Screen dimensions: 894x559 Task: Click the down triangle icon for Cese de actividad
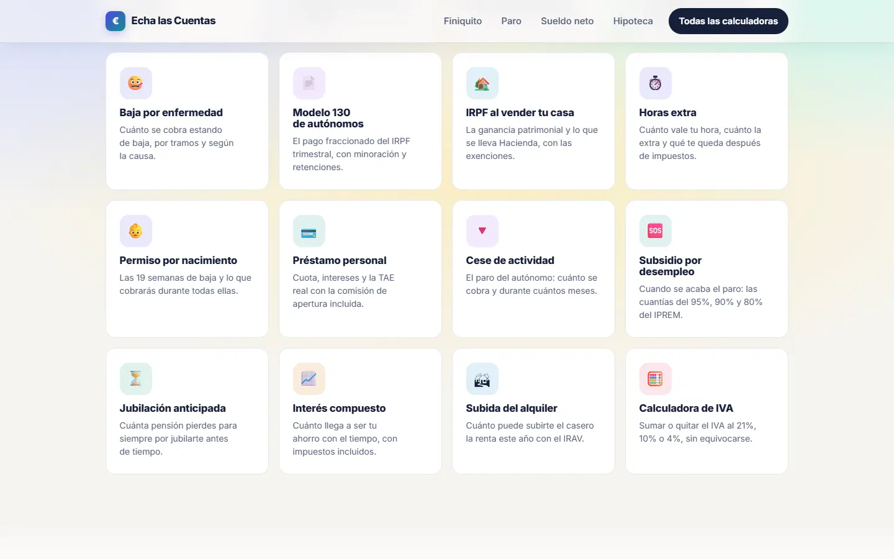tap(482, 231)
